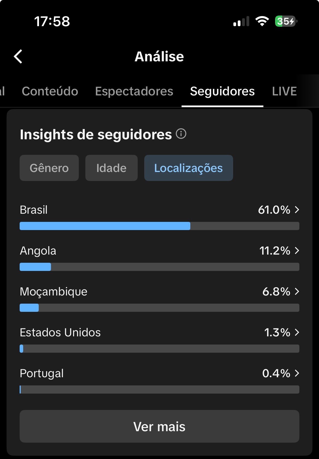The height and width of the screenshot is (459, 319).
Task: Switch to the Espectadores tab
Action: pos(134,91)
